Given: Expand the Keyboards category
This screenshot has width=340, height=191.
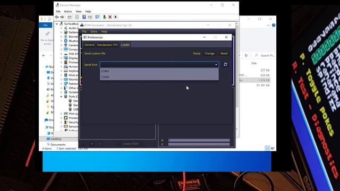Looking at the screenshot, I should [x=61, y=71].
